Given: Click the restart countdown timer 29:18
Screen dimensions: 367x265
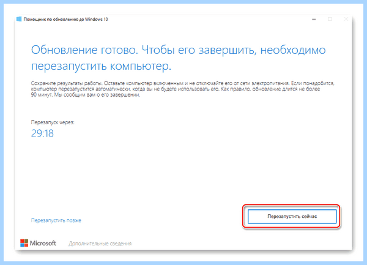Looking at the screenshot, I should [42, 133].
